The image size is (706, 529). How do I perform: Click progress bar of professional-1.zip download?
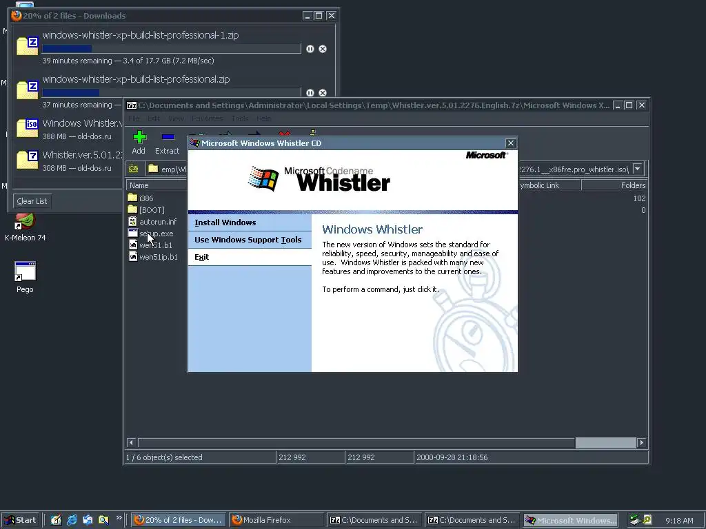[172, 49]
